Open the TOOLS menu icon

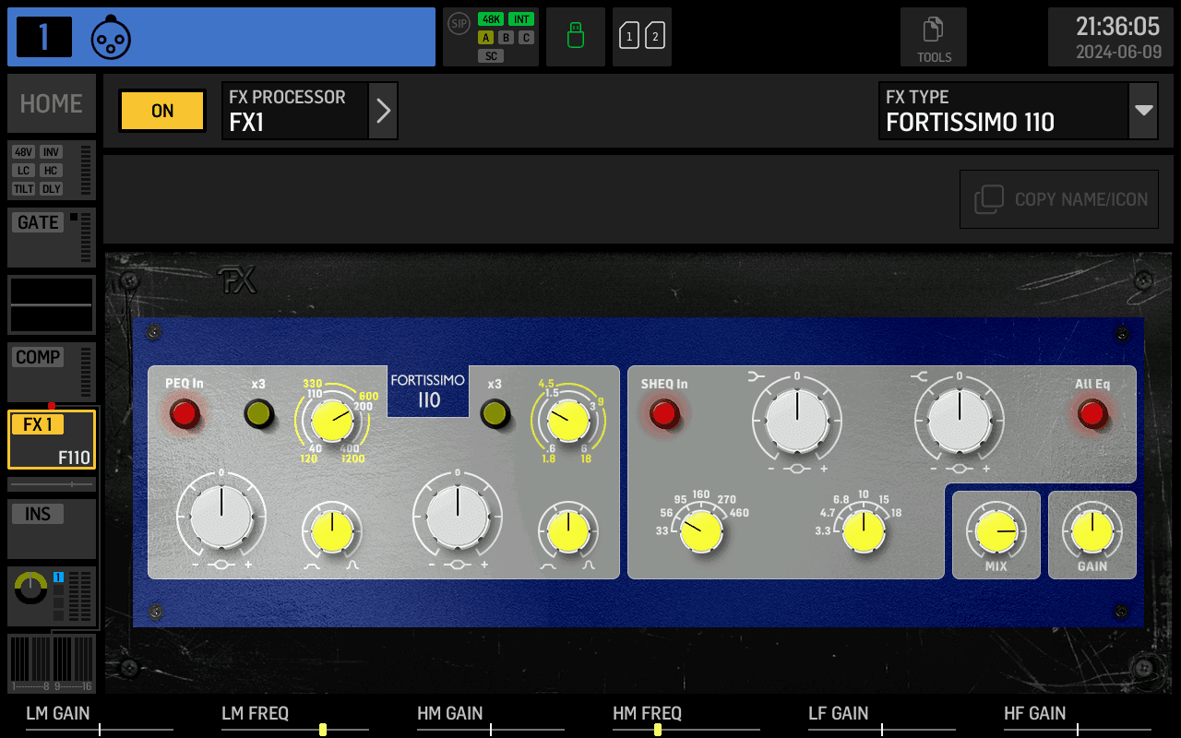click(934, 37)
